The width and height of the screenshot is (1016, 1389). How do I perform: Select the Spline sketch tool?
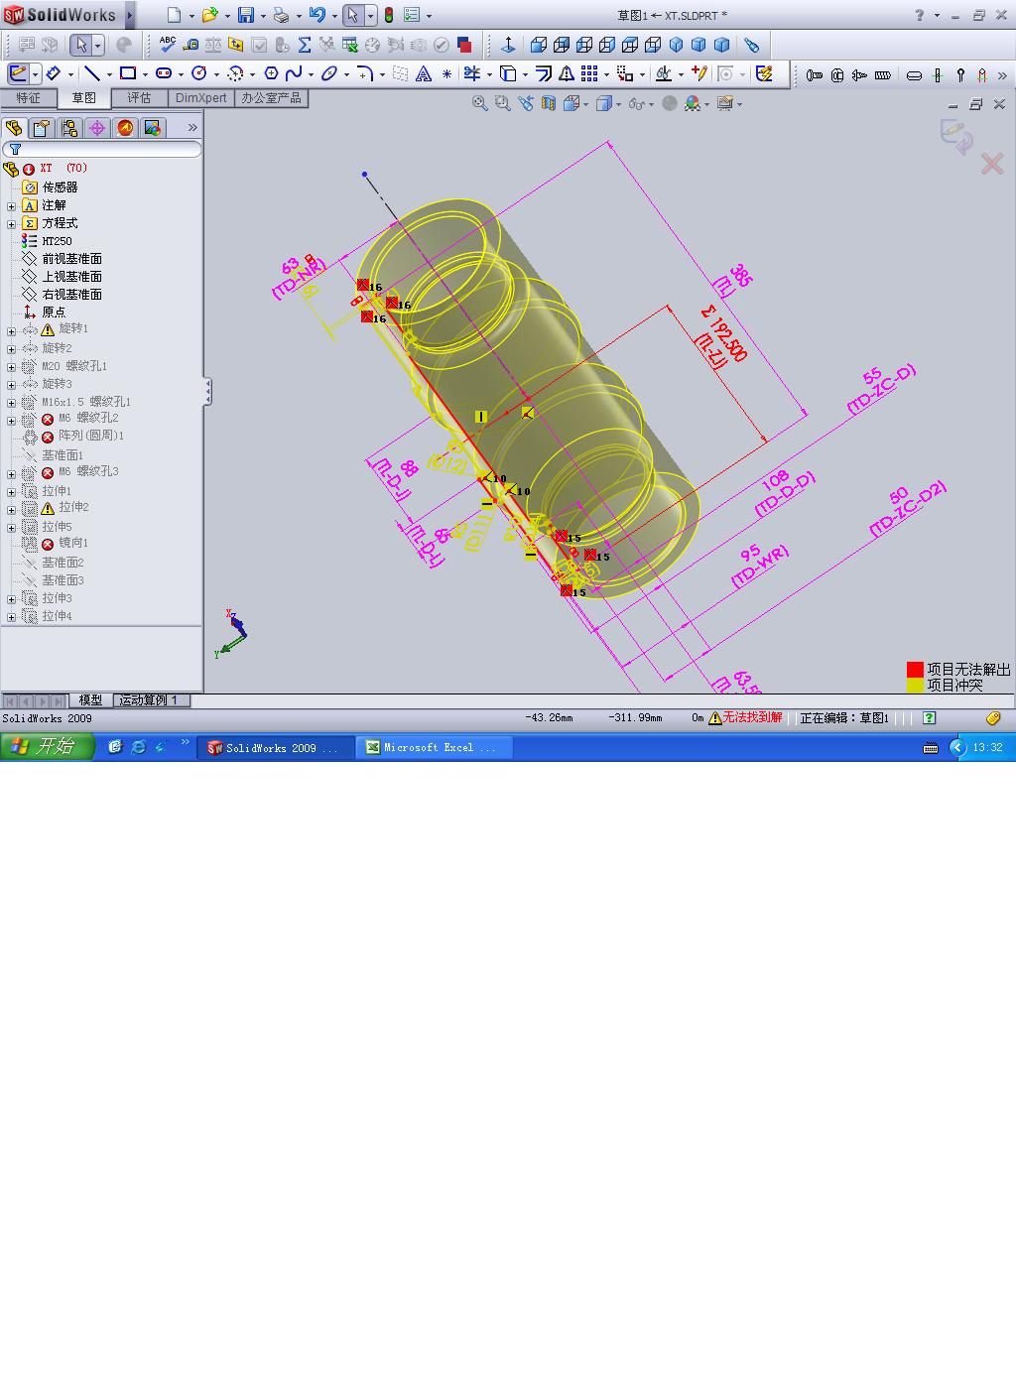click(294, 73)
